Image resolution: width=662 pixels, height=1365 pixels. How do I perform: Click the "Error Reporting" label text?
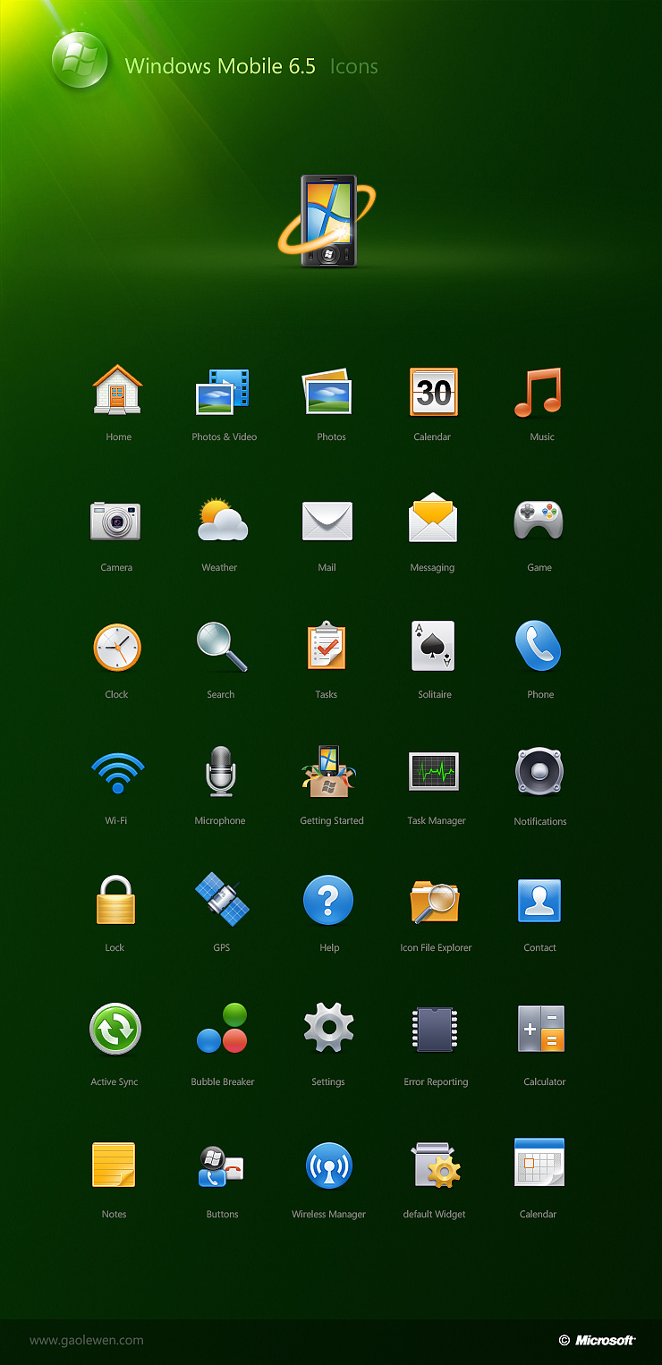(436, 1082)
